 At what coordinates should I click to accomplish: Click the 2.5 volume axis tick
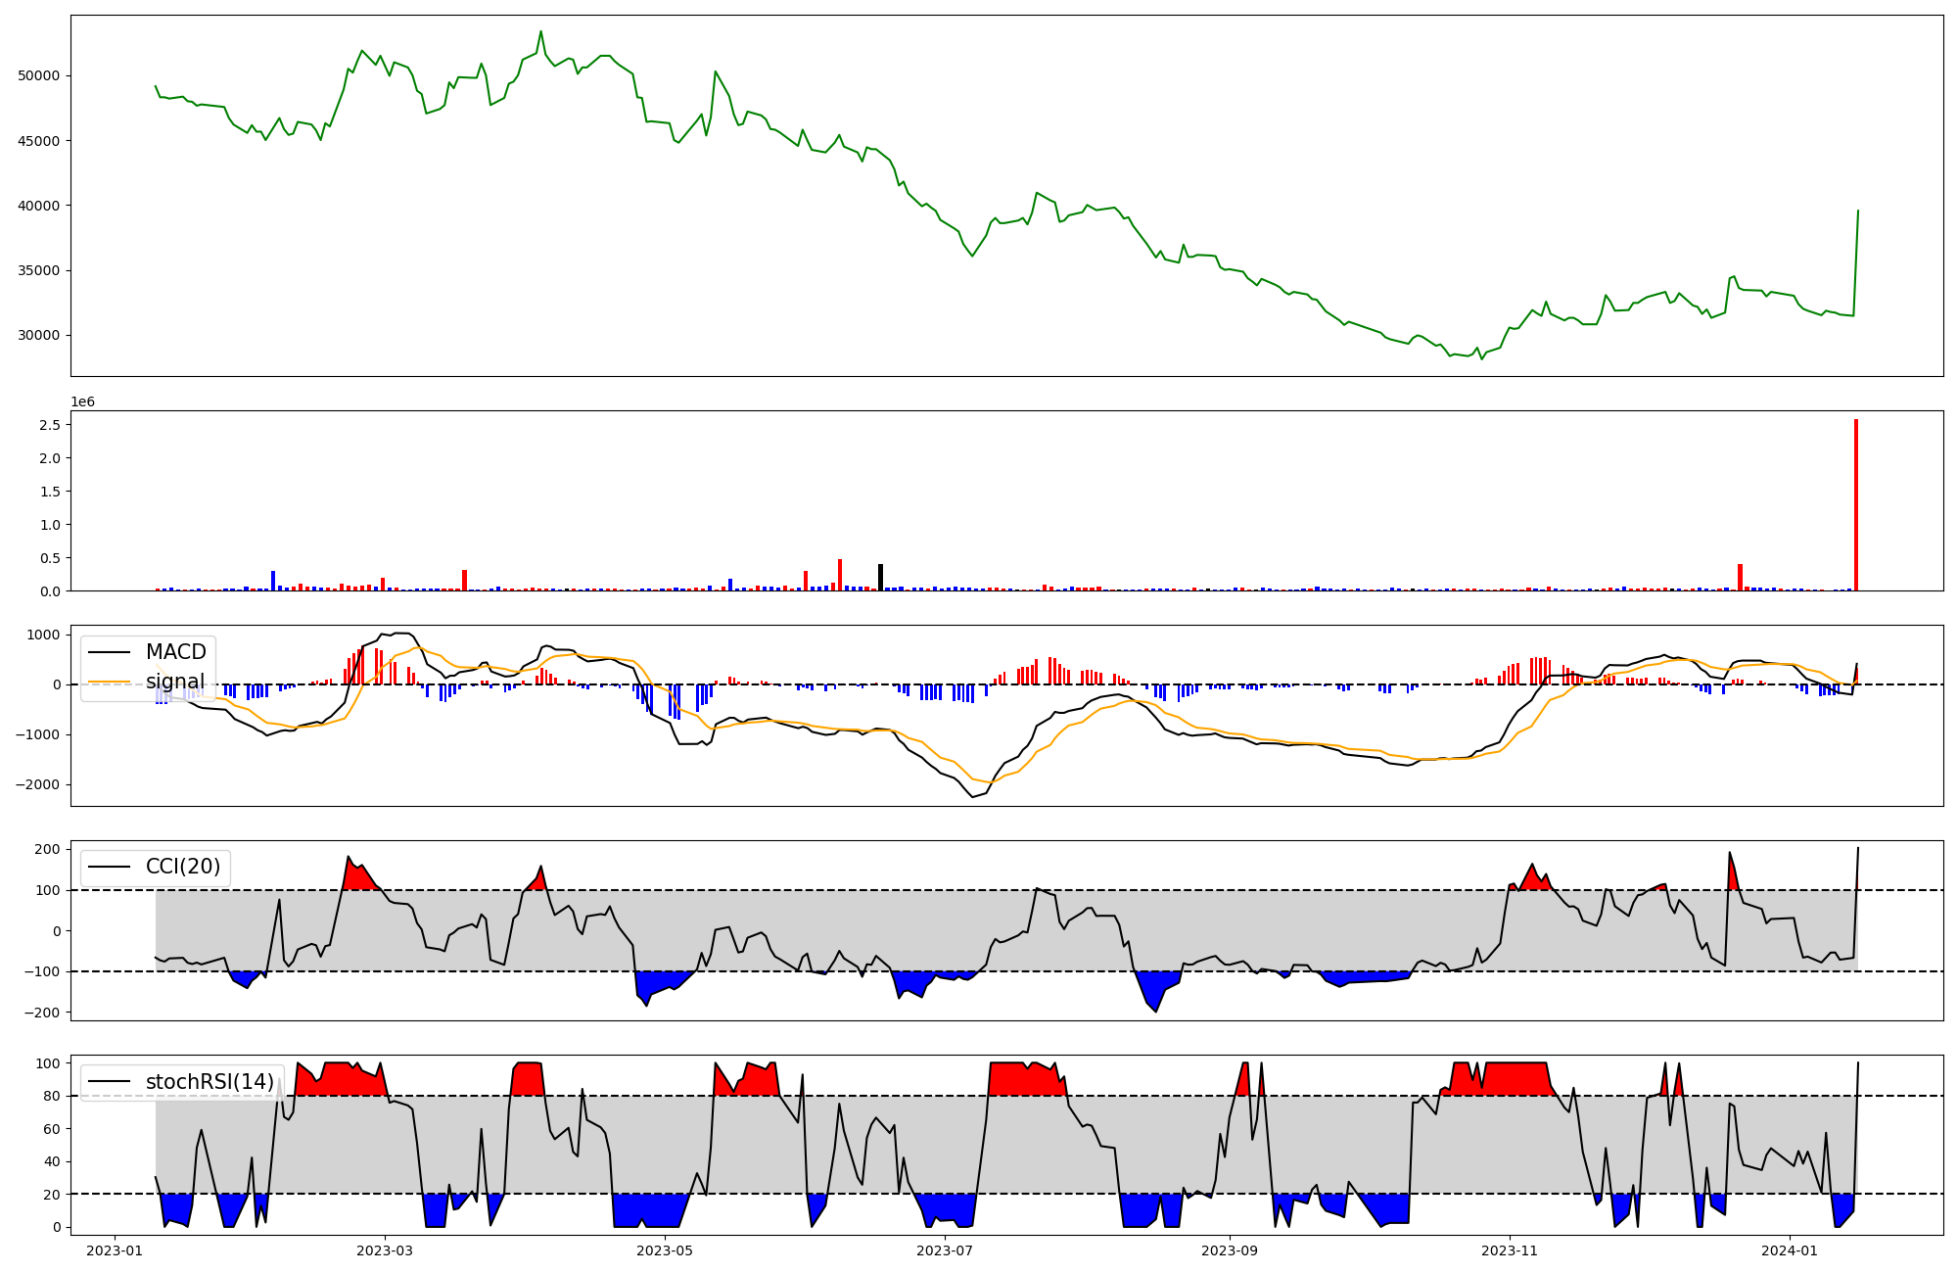click(x=51, y=425)
